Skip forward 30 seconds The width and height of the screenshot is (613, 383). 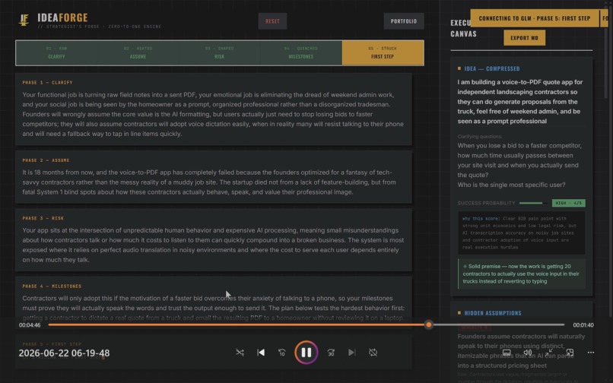click(331, 353)
